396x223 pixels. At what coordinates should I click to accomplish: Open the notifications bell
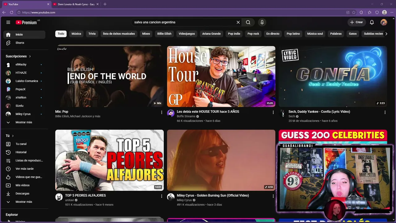372,22
